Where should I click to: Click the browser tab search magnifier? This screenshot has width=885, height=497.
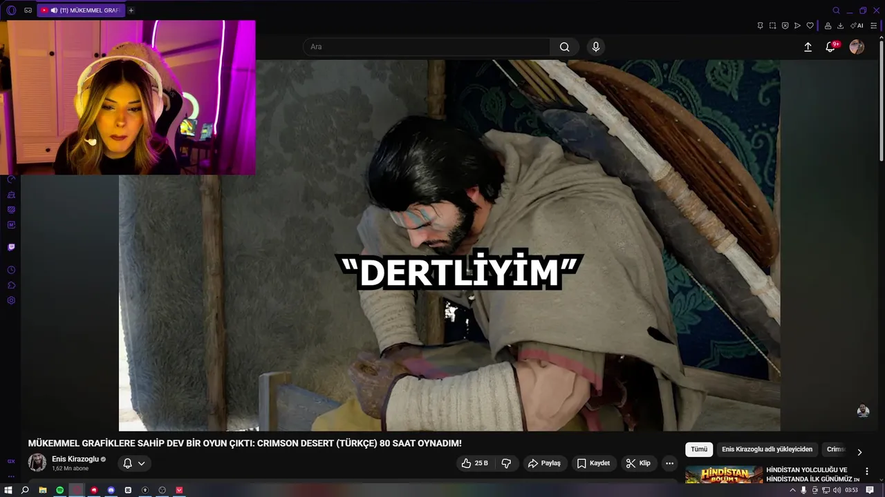pyautogui.click(x=836, y=10)
